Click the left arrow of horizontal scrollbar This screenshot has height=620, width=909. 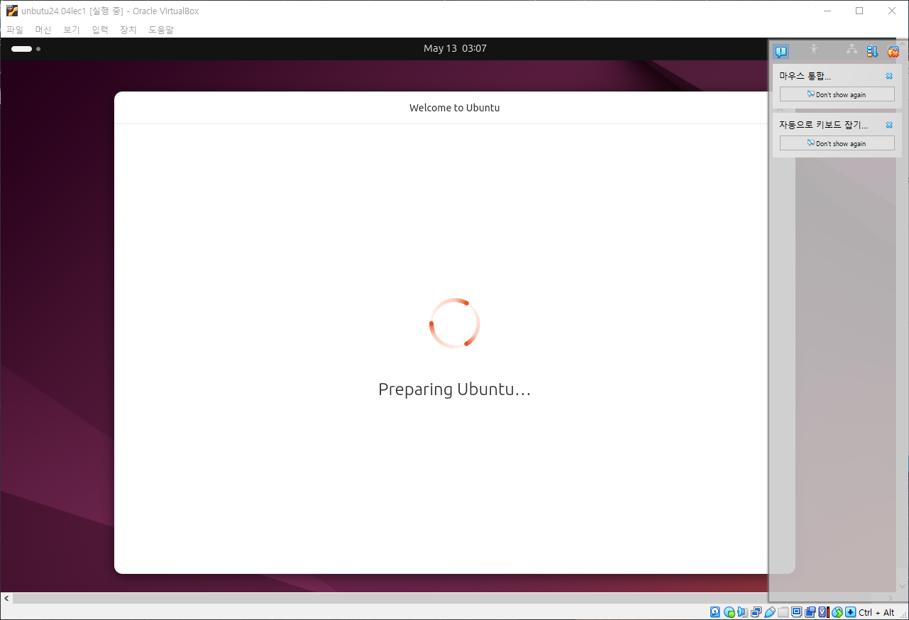[6, 599]
